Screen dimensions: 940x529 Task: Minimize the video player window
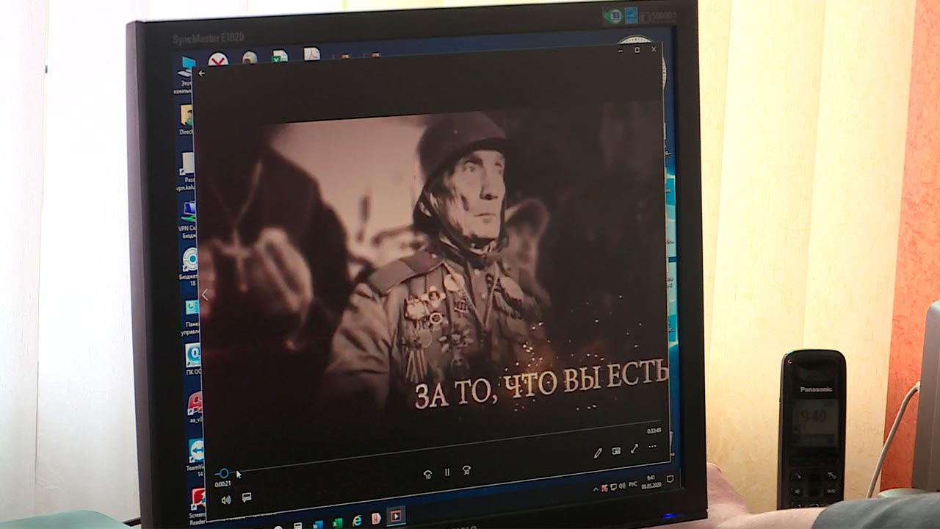619,50
